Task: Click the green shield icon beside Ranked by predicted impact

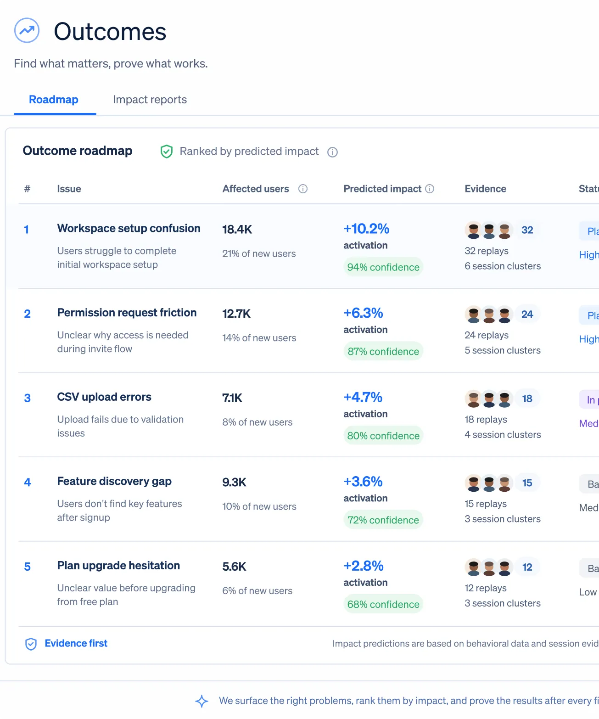Action: pos(166,152)
